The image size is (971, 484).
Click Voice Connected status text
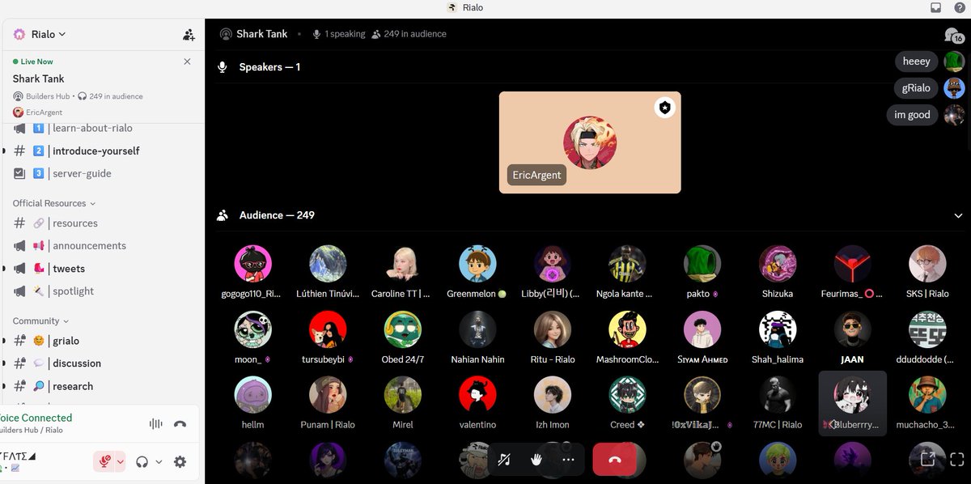(36, 418)
